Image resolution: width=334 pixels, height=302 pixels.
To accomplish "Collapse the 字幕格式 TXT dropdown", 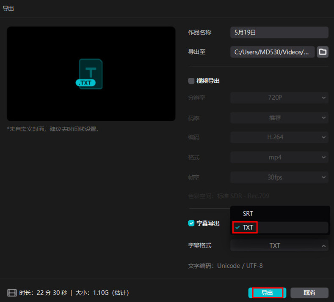I will 279,245.
